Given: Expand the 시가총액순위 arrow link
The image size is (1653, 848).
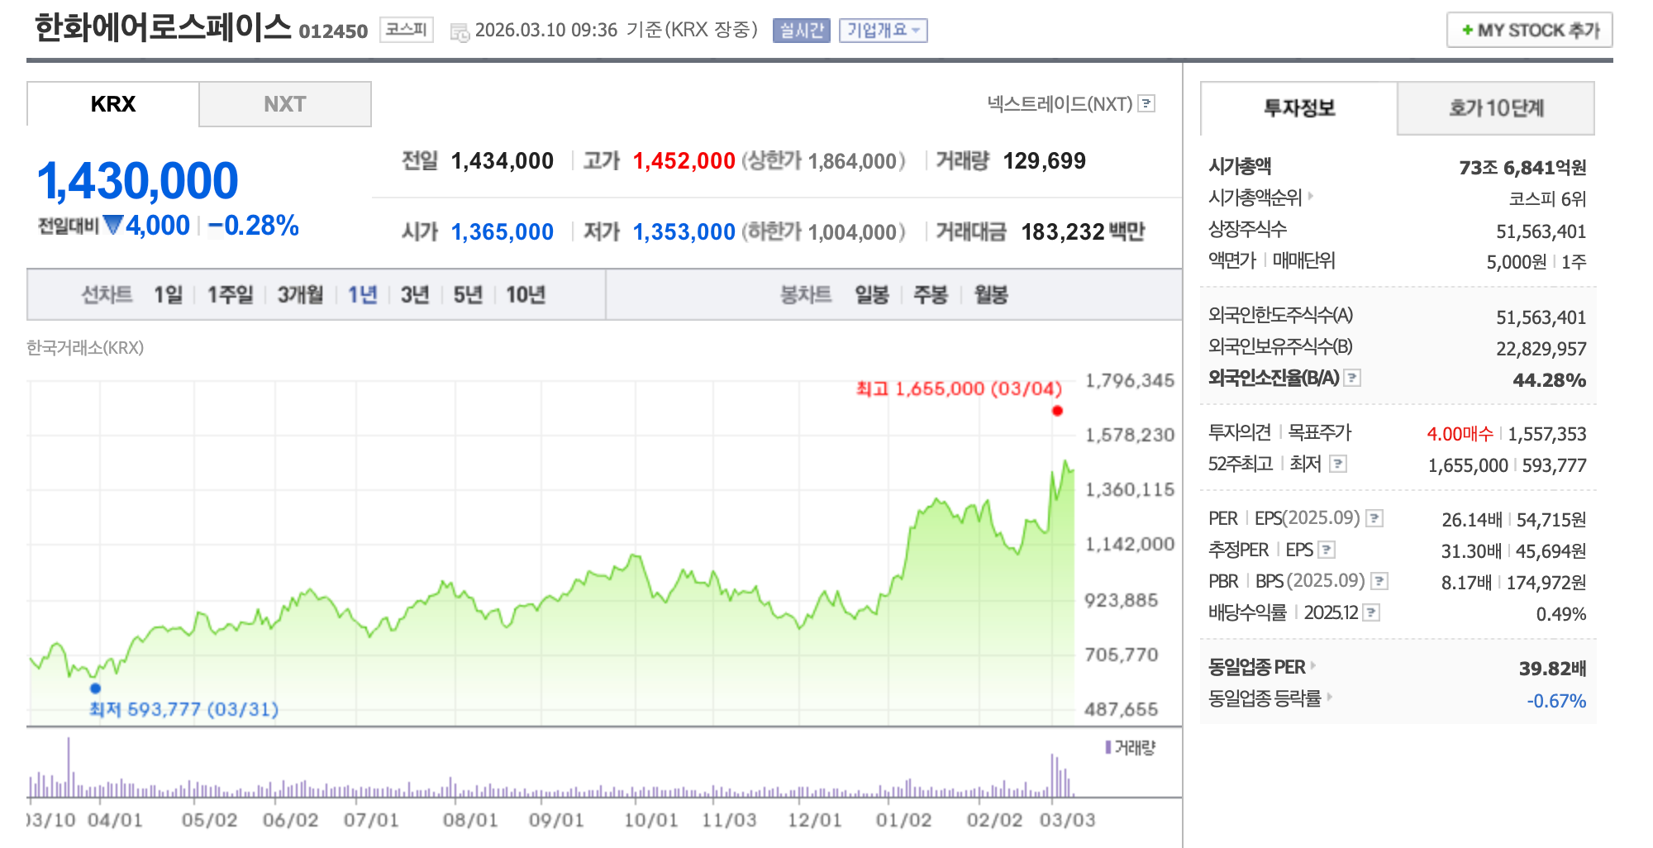Looking at the screenshot, I should coord(1311,196).
